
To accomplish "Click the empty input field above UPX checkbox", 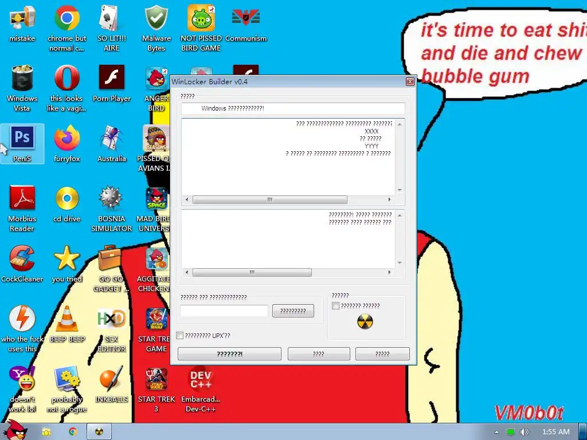I will tap(224, 311).
